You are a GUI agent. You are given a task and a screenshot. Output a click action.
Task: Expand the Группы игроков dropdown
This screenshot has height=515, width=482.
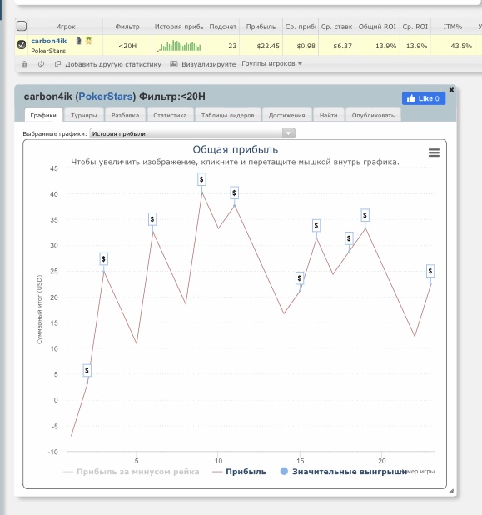271,63
